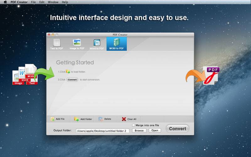Switch to Image to PDF mode
This screenshot has width=251, height=157.
(77, 44)
